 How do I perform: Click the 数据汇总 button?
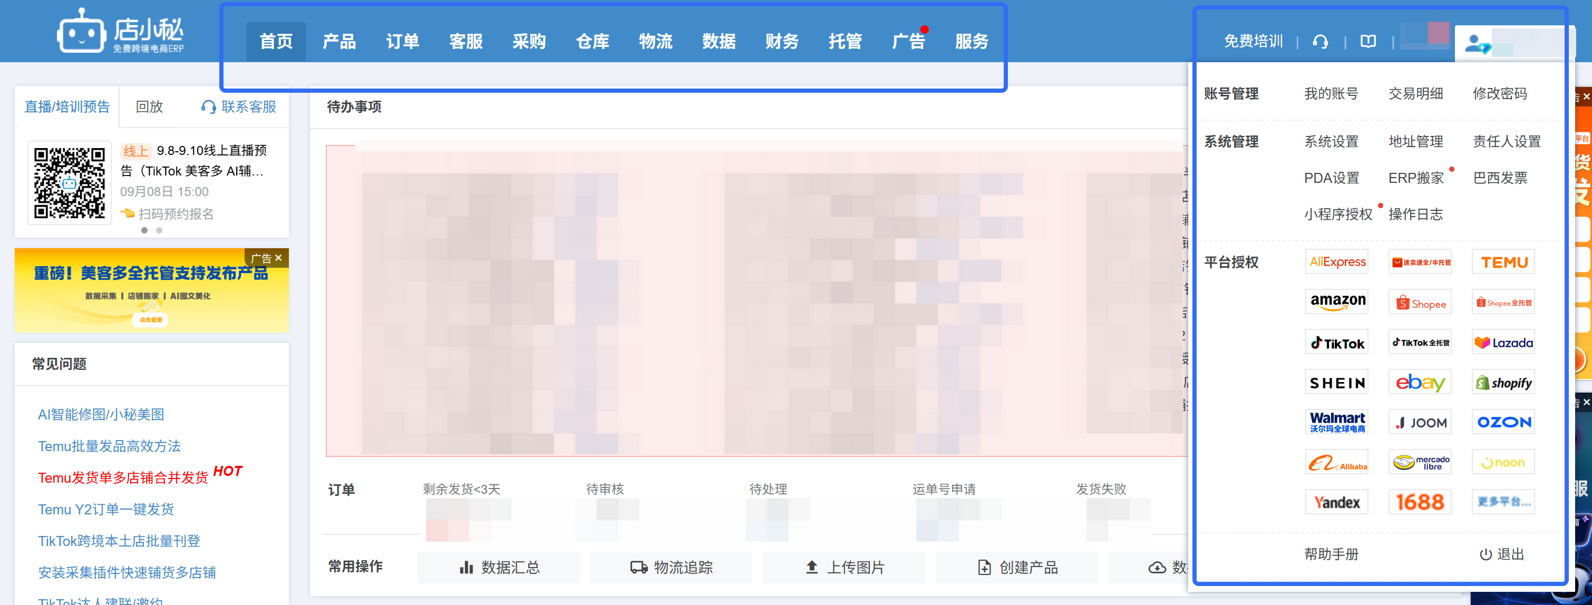click(x=499, y=567)
